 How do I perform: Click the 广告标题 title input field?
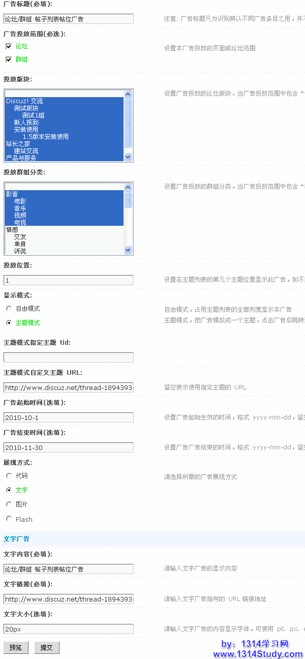(68, 19)
